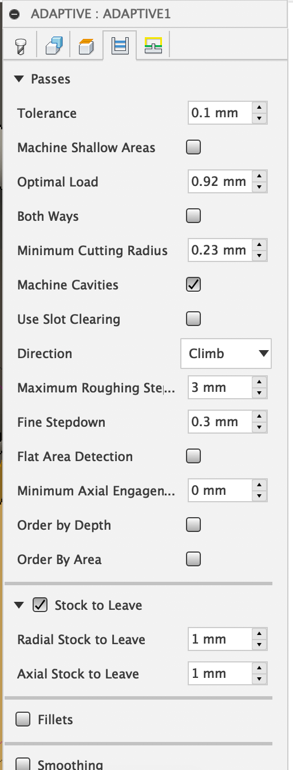Enable the Fillets checkbox
Screen dimensions: 293x770
click(x=23, y=720)
